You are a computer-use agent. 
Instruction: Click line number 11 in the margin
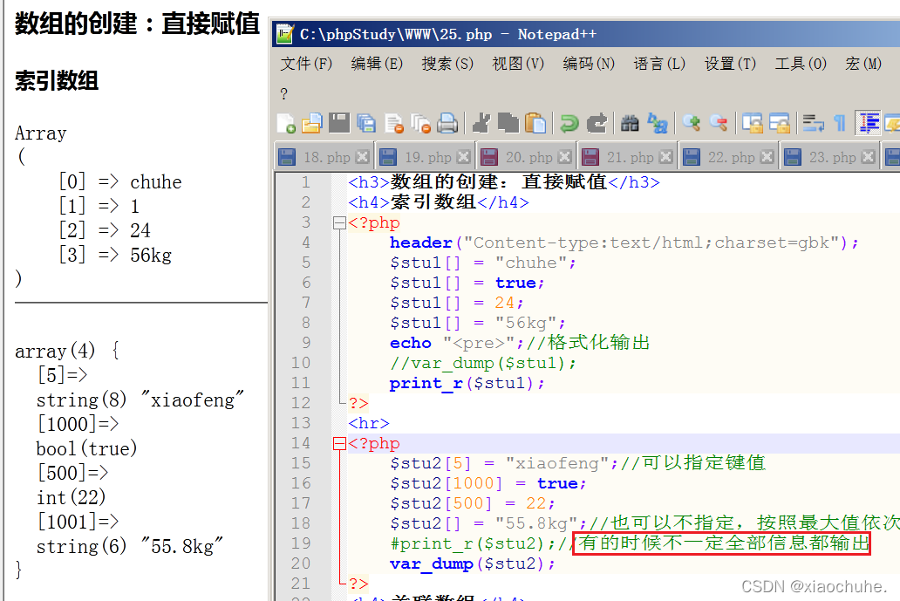tap(301, 383)
